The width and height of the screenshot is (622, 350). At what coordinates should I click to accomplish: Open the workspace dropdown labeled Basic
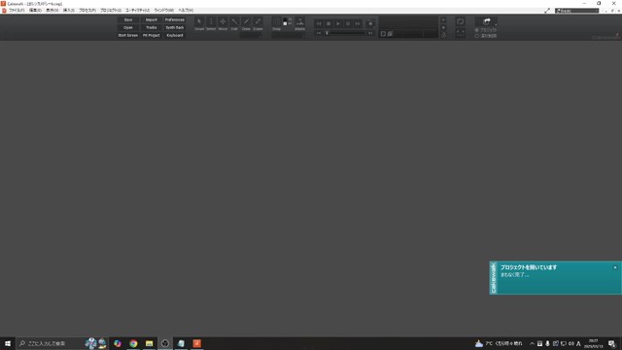coord(576,11)
